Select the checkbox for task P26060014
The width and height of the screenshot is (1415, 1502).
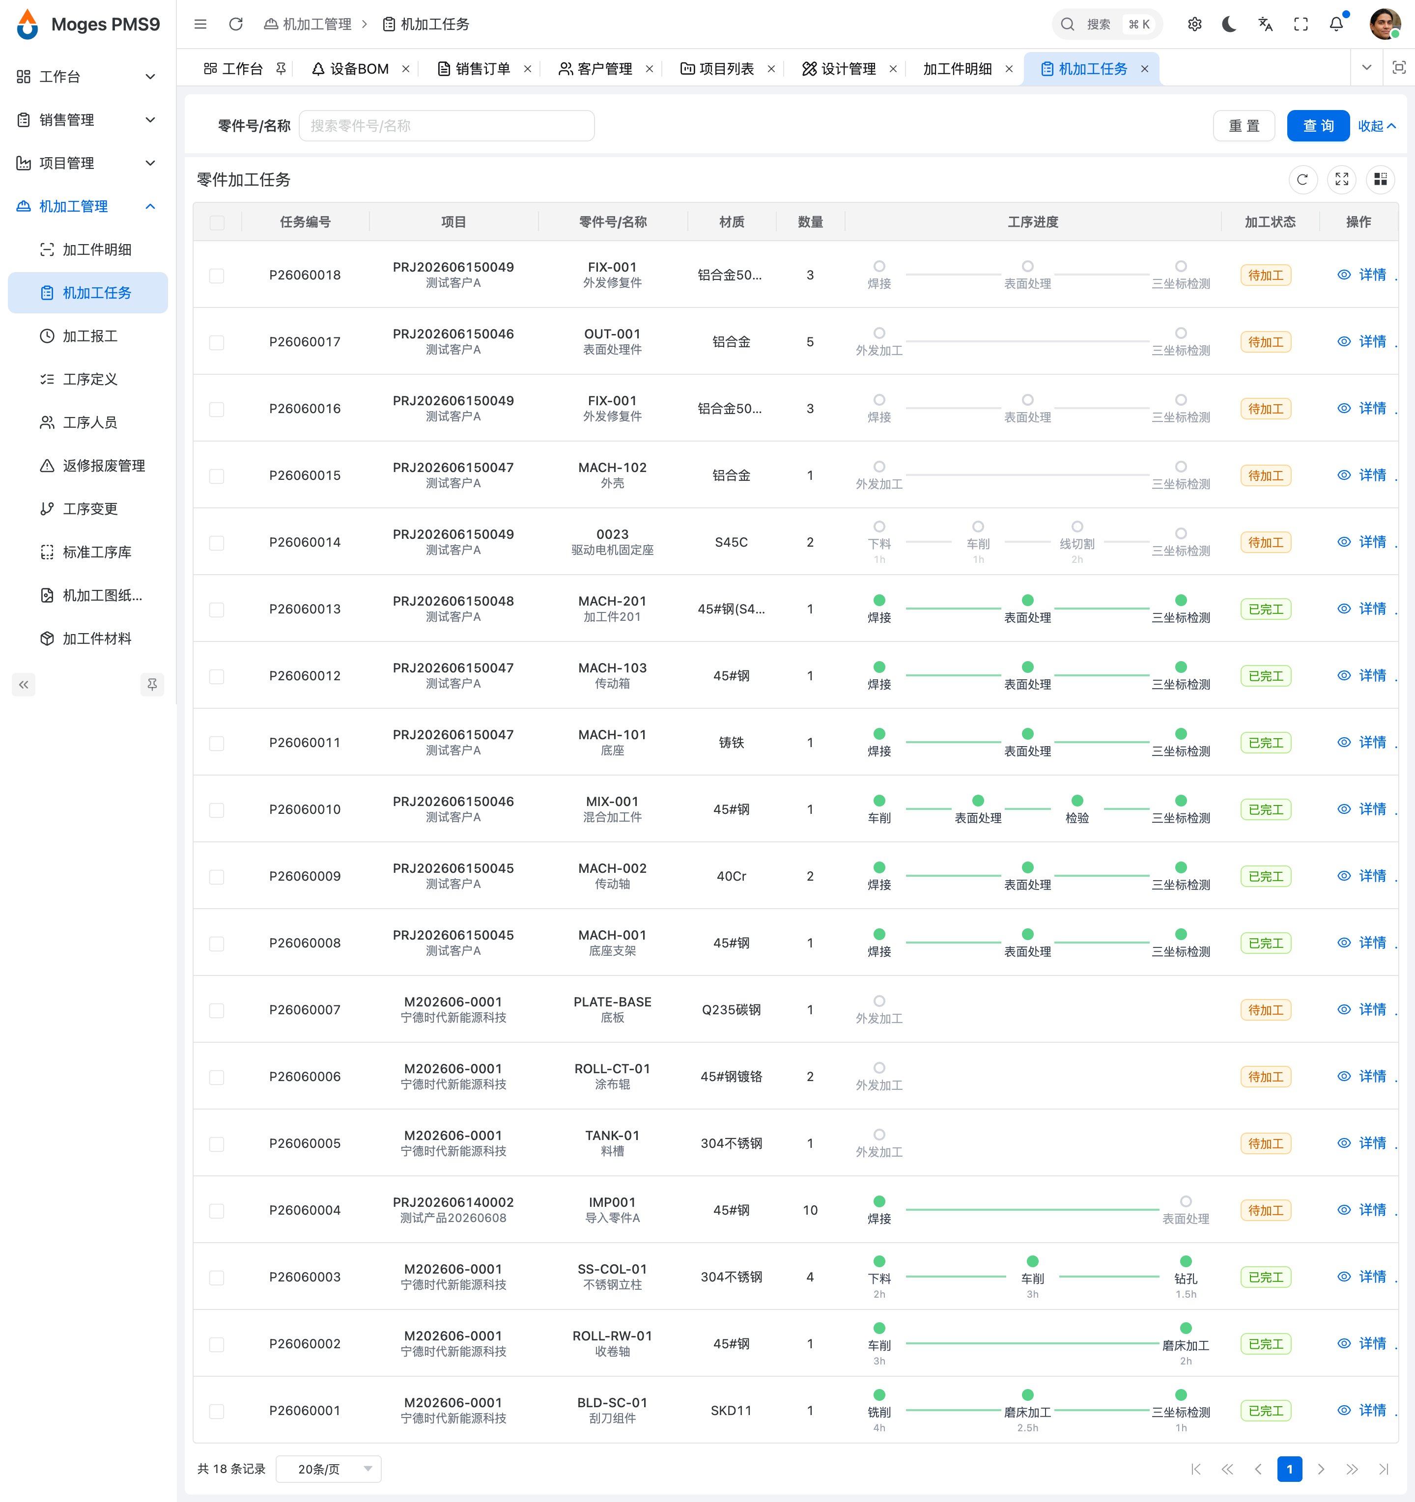pos(217,542)
